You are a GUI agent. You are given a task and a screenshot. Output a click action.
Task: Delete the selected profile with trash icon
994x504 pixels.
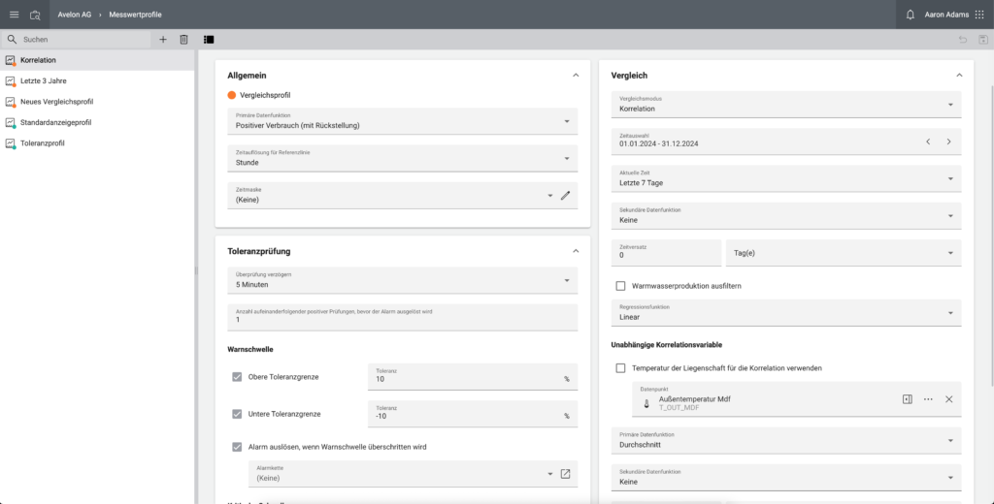(x=183, y=40)
